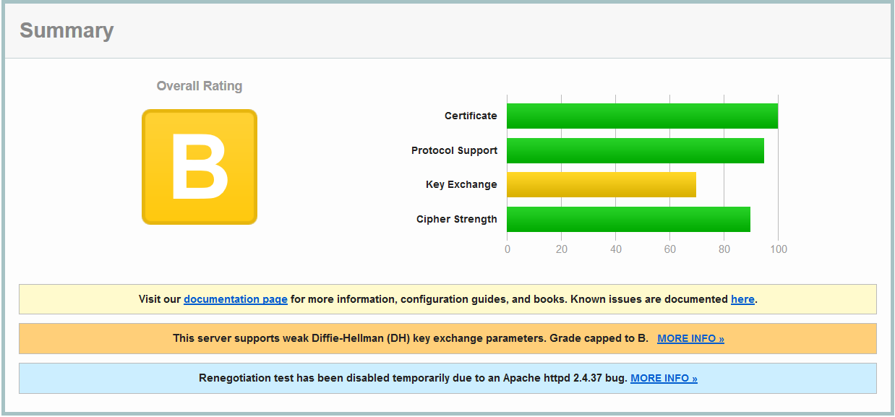Click the 20 axis value
This screenshot has height=417, width=895.
[561, 249]
